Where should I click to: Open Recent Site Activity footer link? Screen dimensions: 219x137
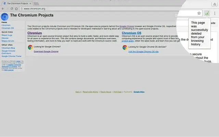(x=90, y=92)
